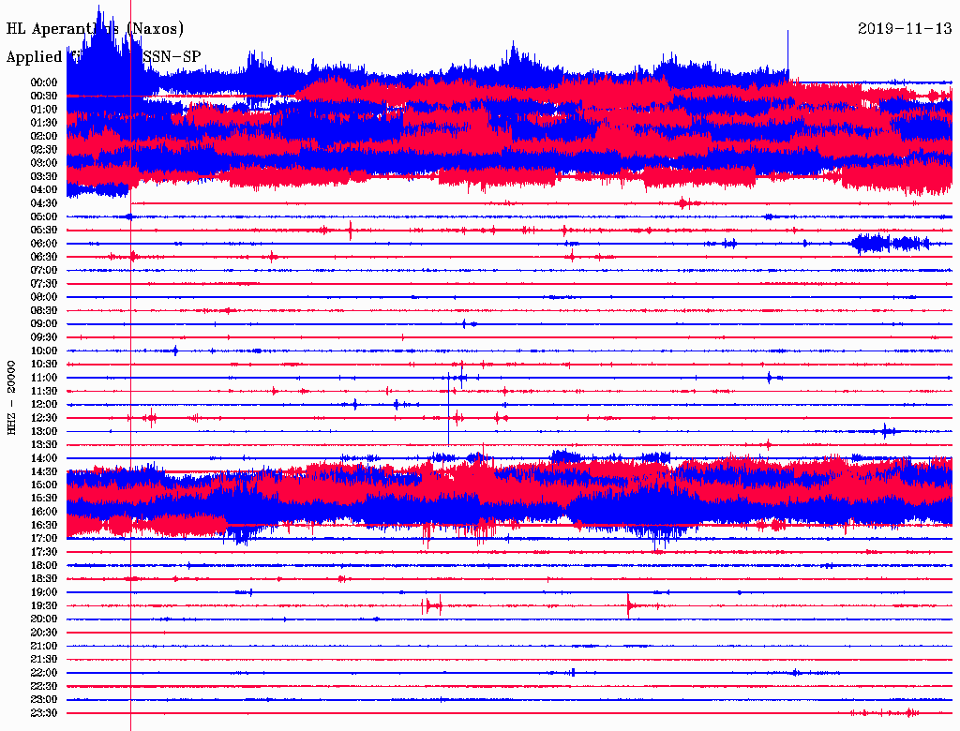Viewport: 960px width, 731px height.
Task: Click the 18:00 time label
Action: pos(44,566)
